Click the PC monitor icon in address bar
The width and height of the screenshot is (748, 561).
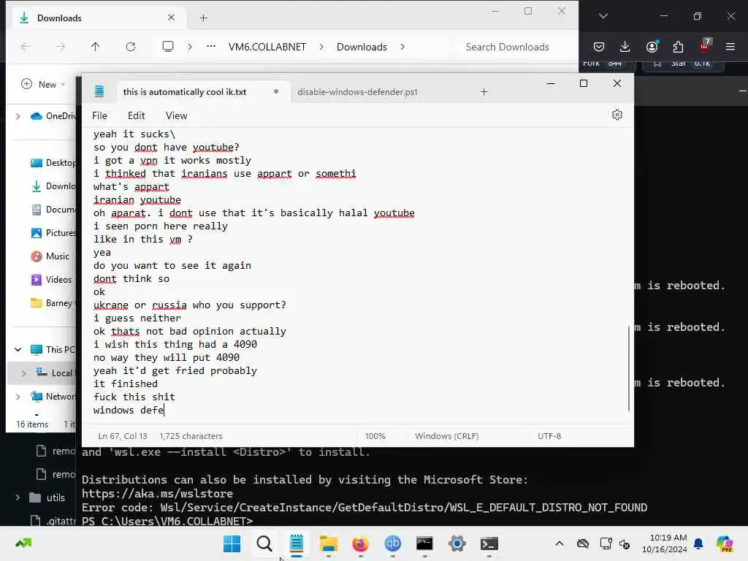pyautogui.click(x=168, y=46)
